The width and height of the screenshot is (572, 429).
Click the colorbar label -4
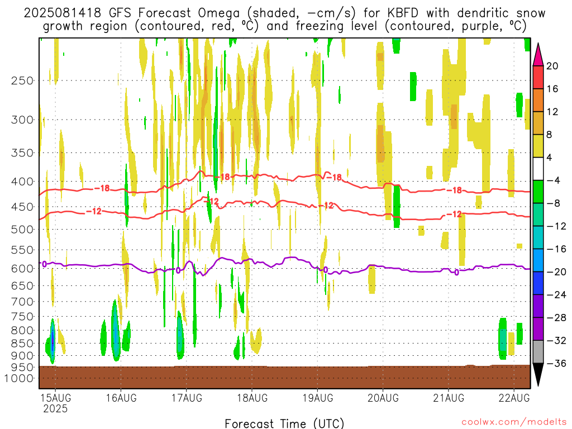click(554, 180)
